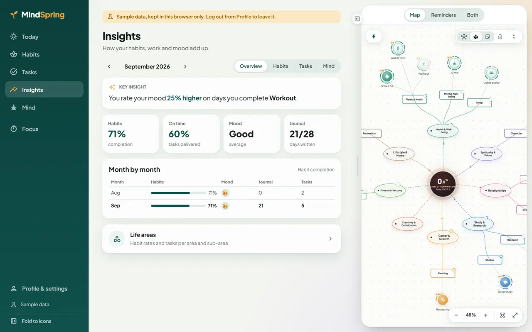Image resolution: width=532 pixels, height=332 pixels.
Task: Expand the map to fullscreen
Action: click(515, 315)
